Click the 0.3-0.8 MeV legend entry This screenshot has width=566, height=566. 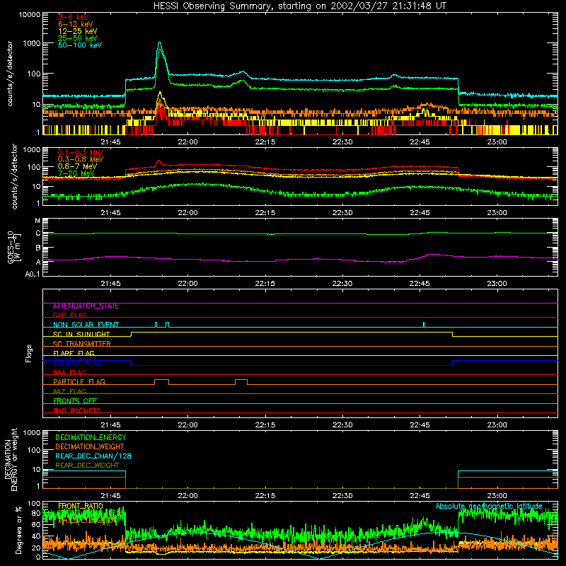tap(81, 159)
